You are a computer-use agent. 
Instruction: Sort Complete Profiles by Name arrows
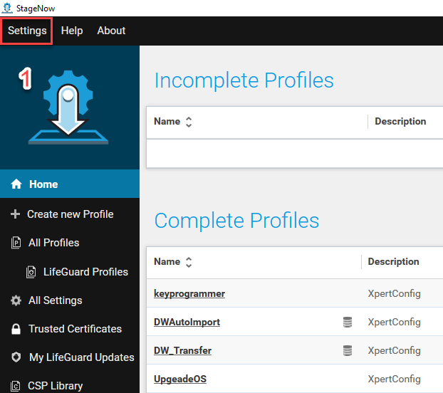click(189, 262)
